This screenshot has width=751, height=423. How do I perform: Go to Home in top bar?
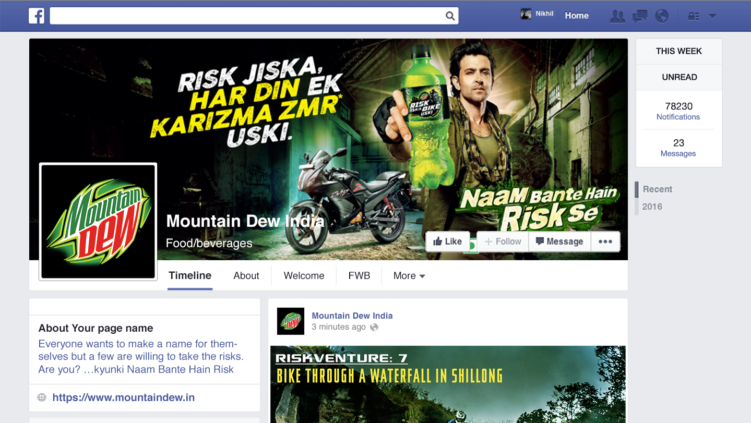tap(577, 16)
